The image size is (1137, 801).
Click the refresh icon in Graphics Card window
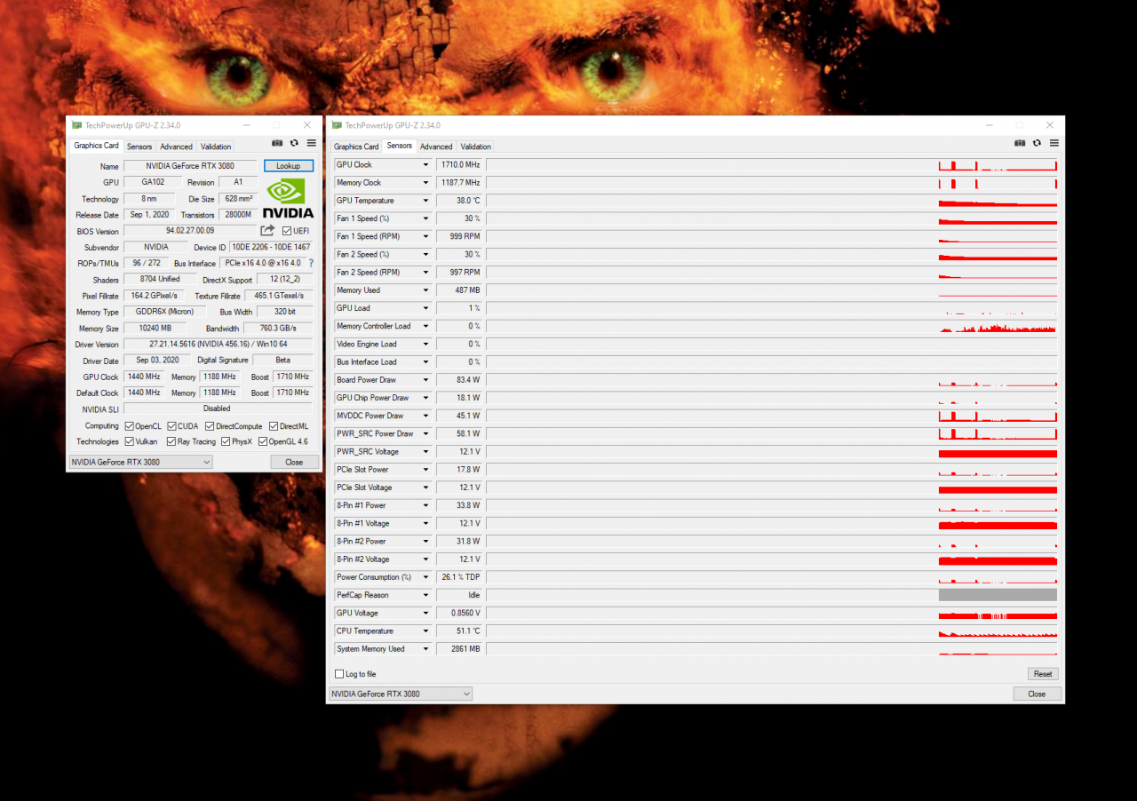(x=293, y=143)
